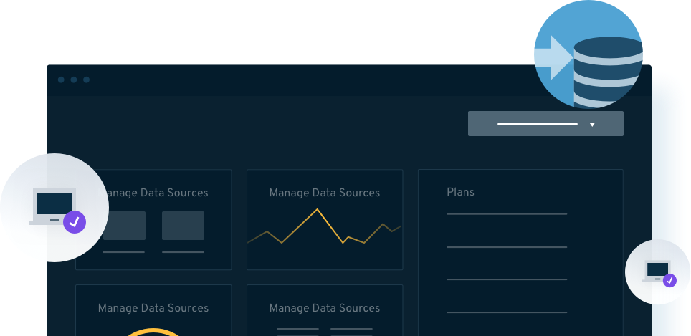Screen dimensions: 691x336
Task: Open the dropdown arrow in the gray selector
Action: [x=592, y=125]
